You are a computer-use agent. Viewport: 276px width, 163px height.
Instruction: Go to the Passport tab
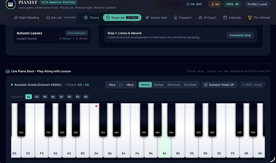[x=183, y=17]
